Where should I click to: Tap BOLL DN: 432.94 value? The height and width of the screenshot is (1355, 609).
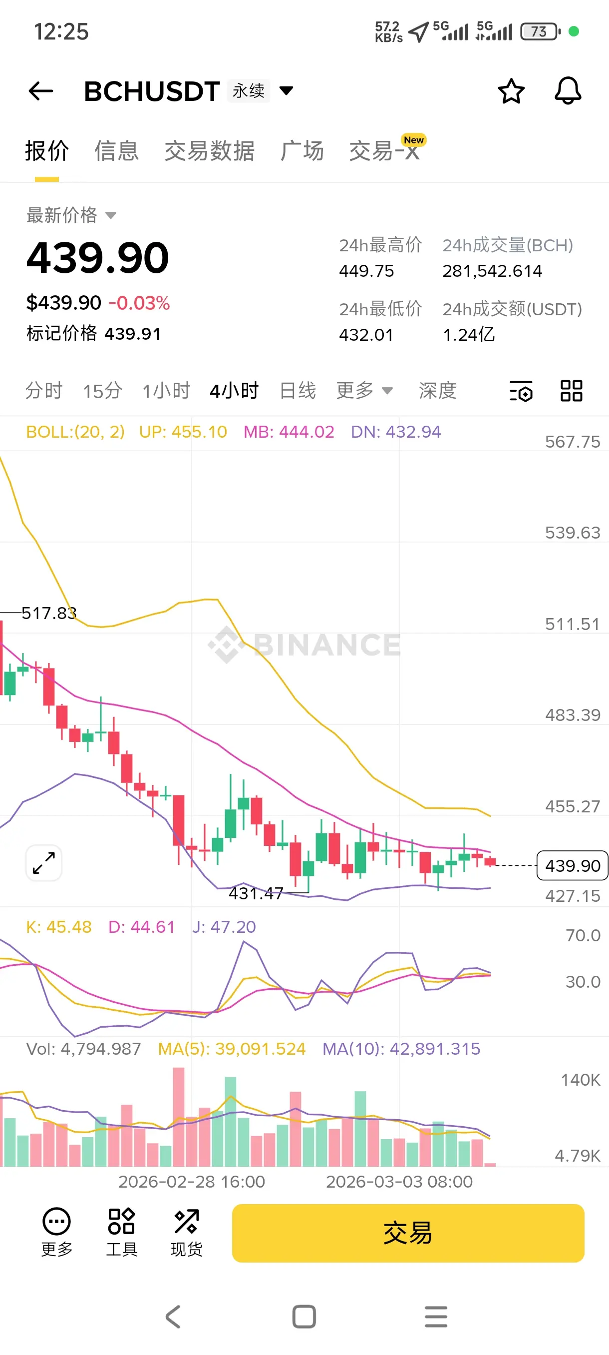(396, 432)
